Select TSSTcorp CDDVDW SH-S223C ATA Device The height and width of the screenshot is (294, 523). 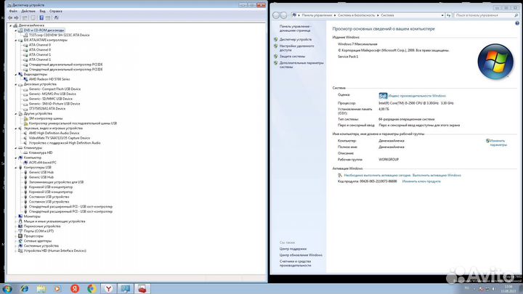(x=59, y=35)
